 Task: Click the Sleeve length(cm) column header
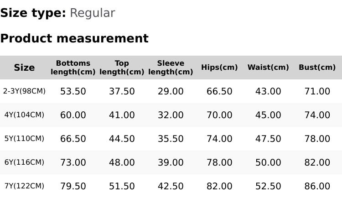coord(171,68)
